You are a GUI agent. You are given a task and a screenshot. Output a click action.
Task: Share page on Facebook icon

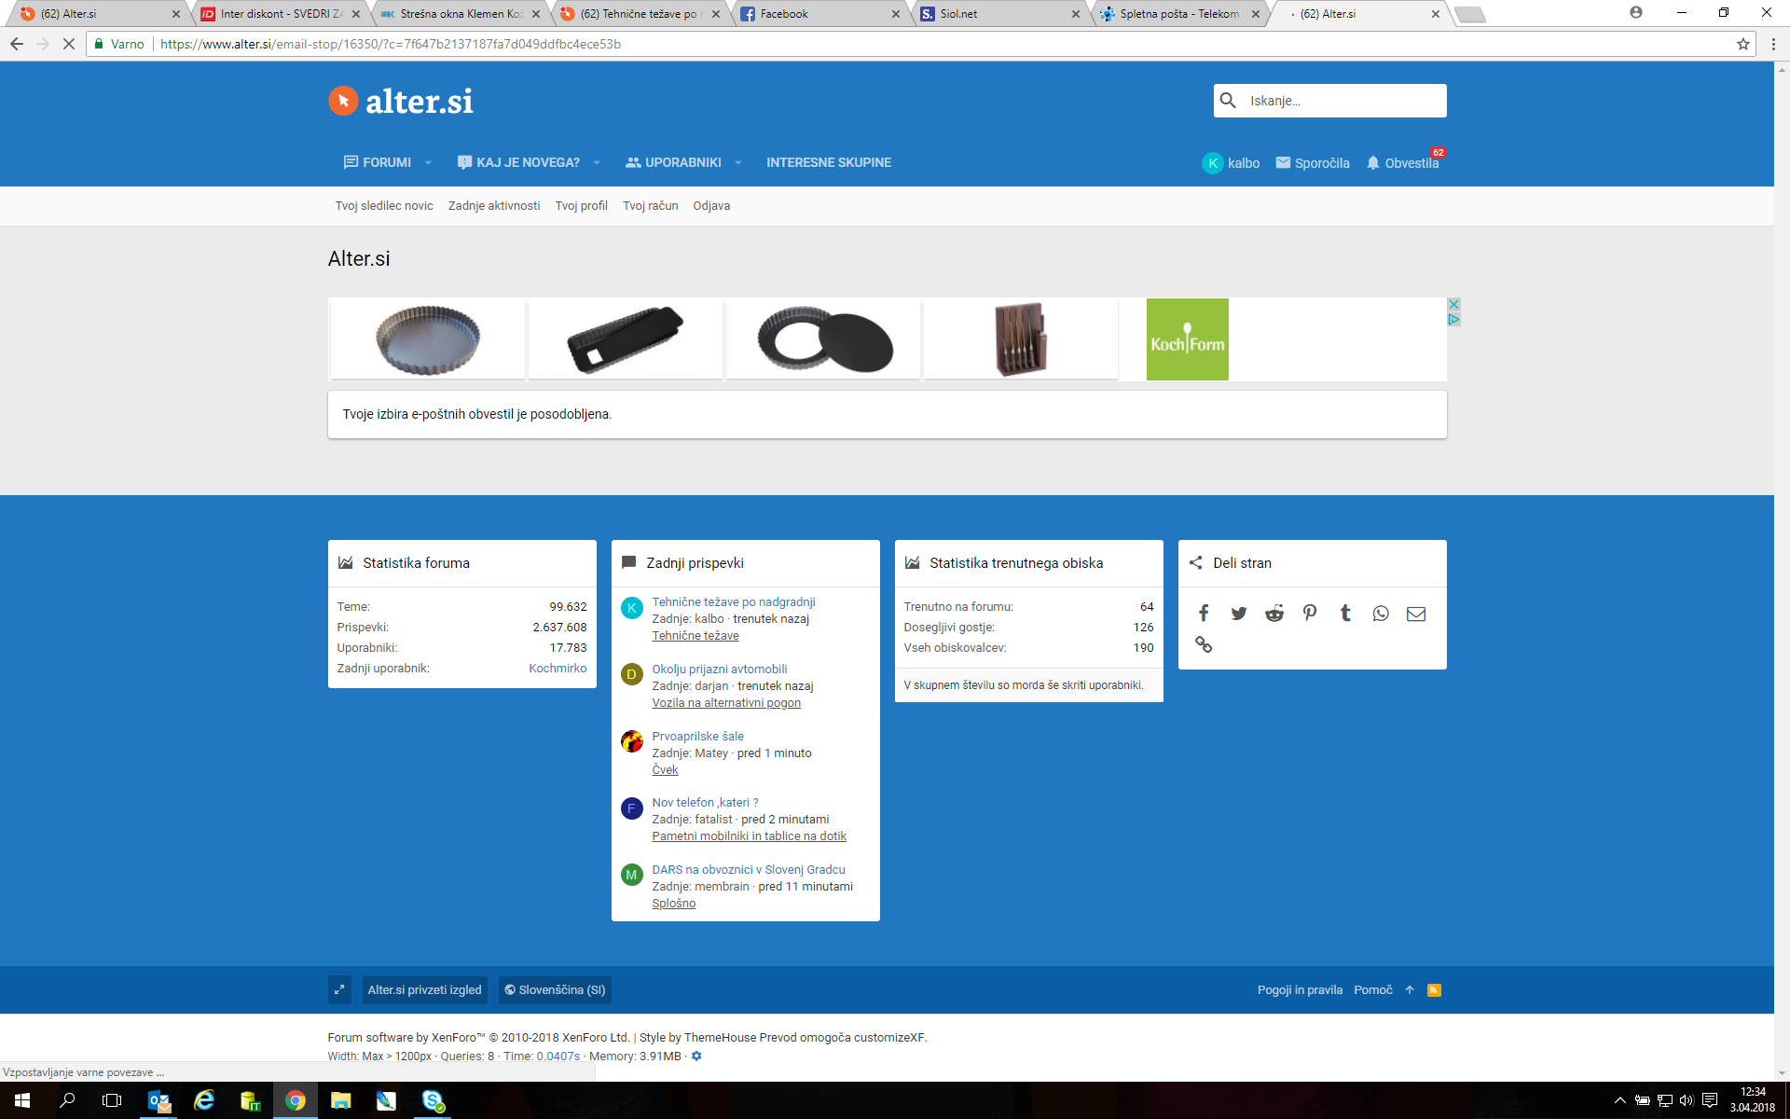(1204, 614)
